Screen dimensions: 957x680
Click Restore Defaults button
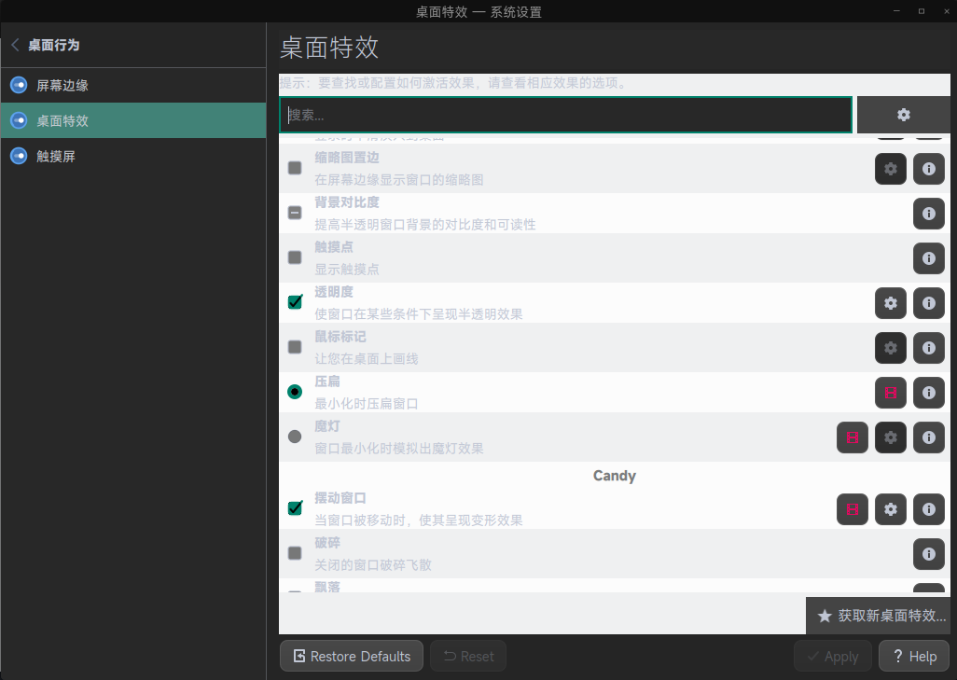352,656
